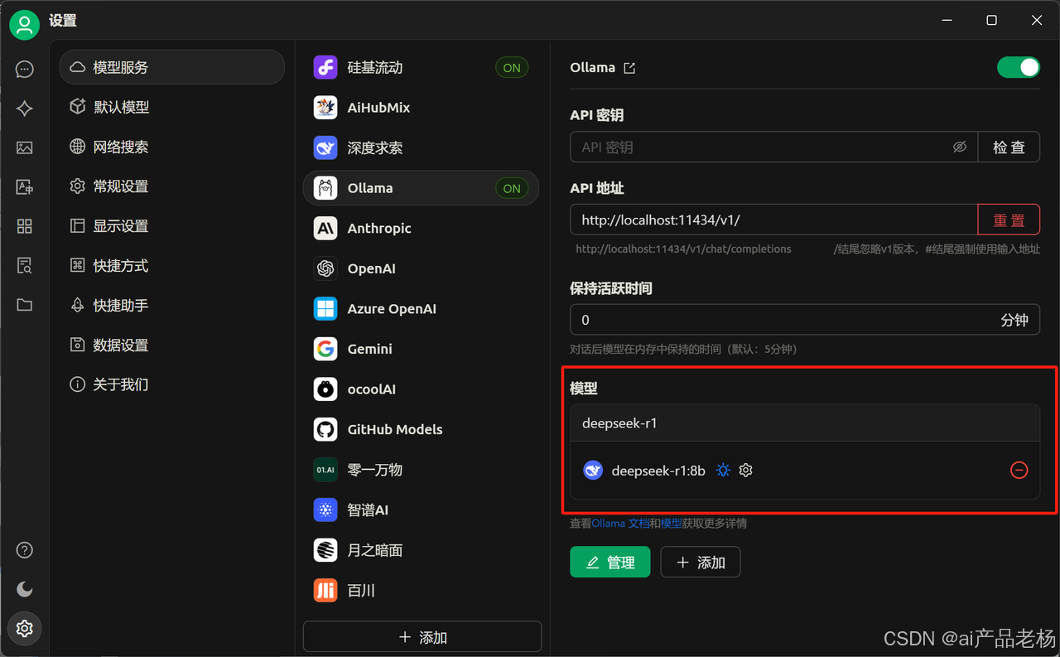1060x657 pixels.
Task: Click the green user avatar
Action: [25, 25]
